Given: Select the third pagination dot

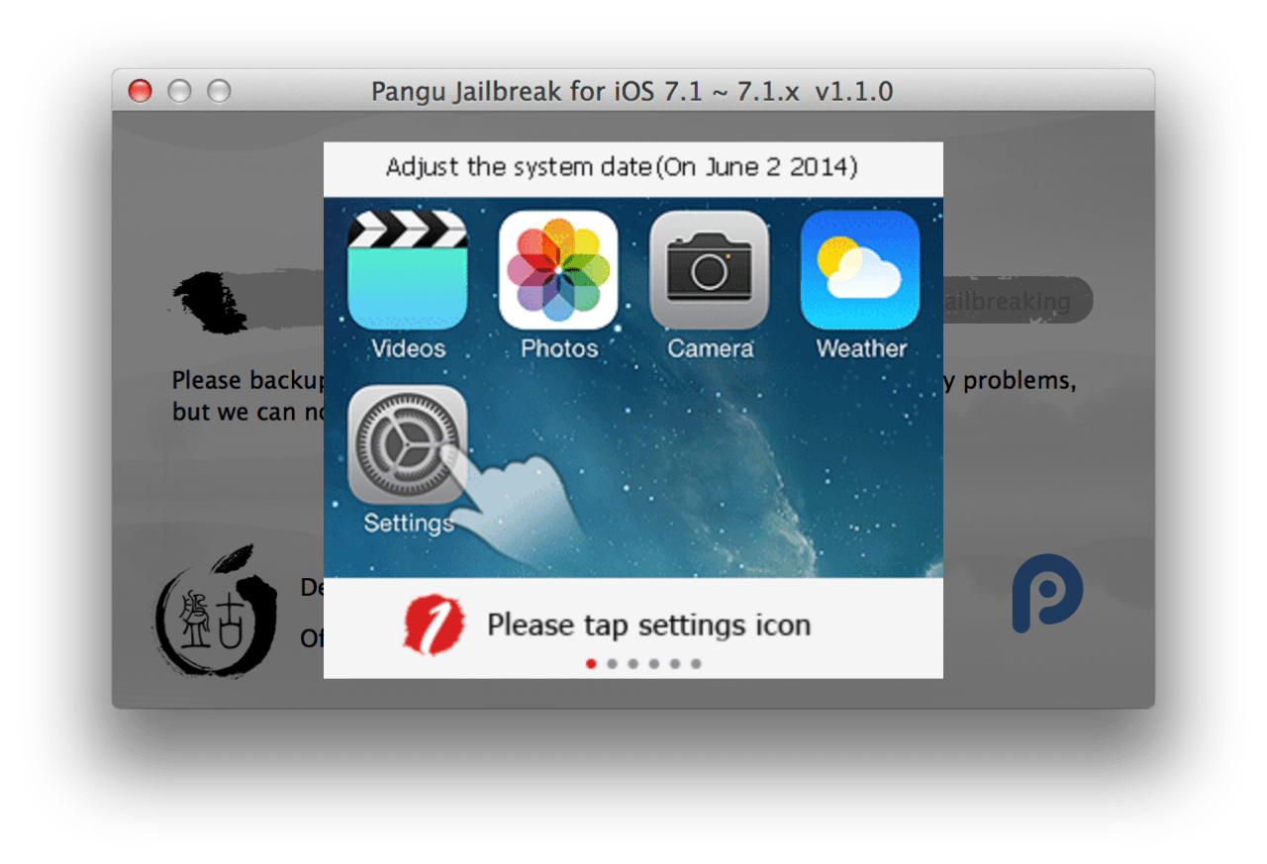Looking at the screenshot, I should (633, 664).
